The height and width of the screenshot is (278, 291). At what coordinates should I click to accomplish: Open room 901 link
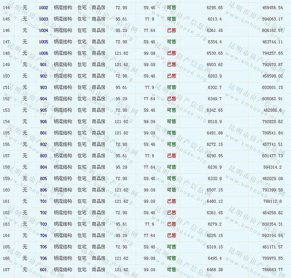click(x=43, y=65)
